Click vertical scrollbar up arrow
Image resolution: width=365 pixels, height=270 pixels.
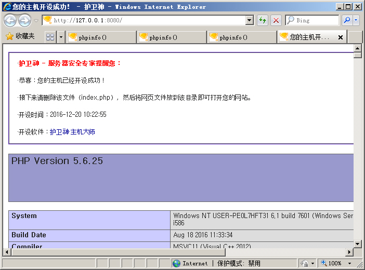click(x=357, y=48)
